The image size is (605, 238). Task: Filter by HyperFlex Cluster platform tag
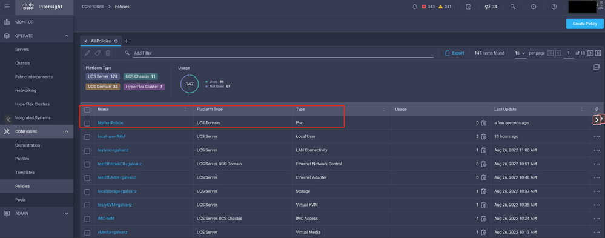coord(144,87)
